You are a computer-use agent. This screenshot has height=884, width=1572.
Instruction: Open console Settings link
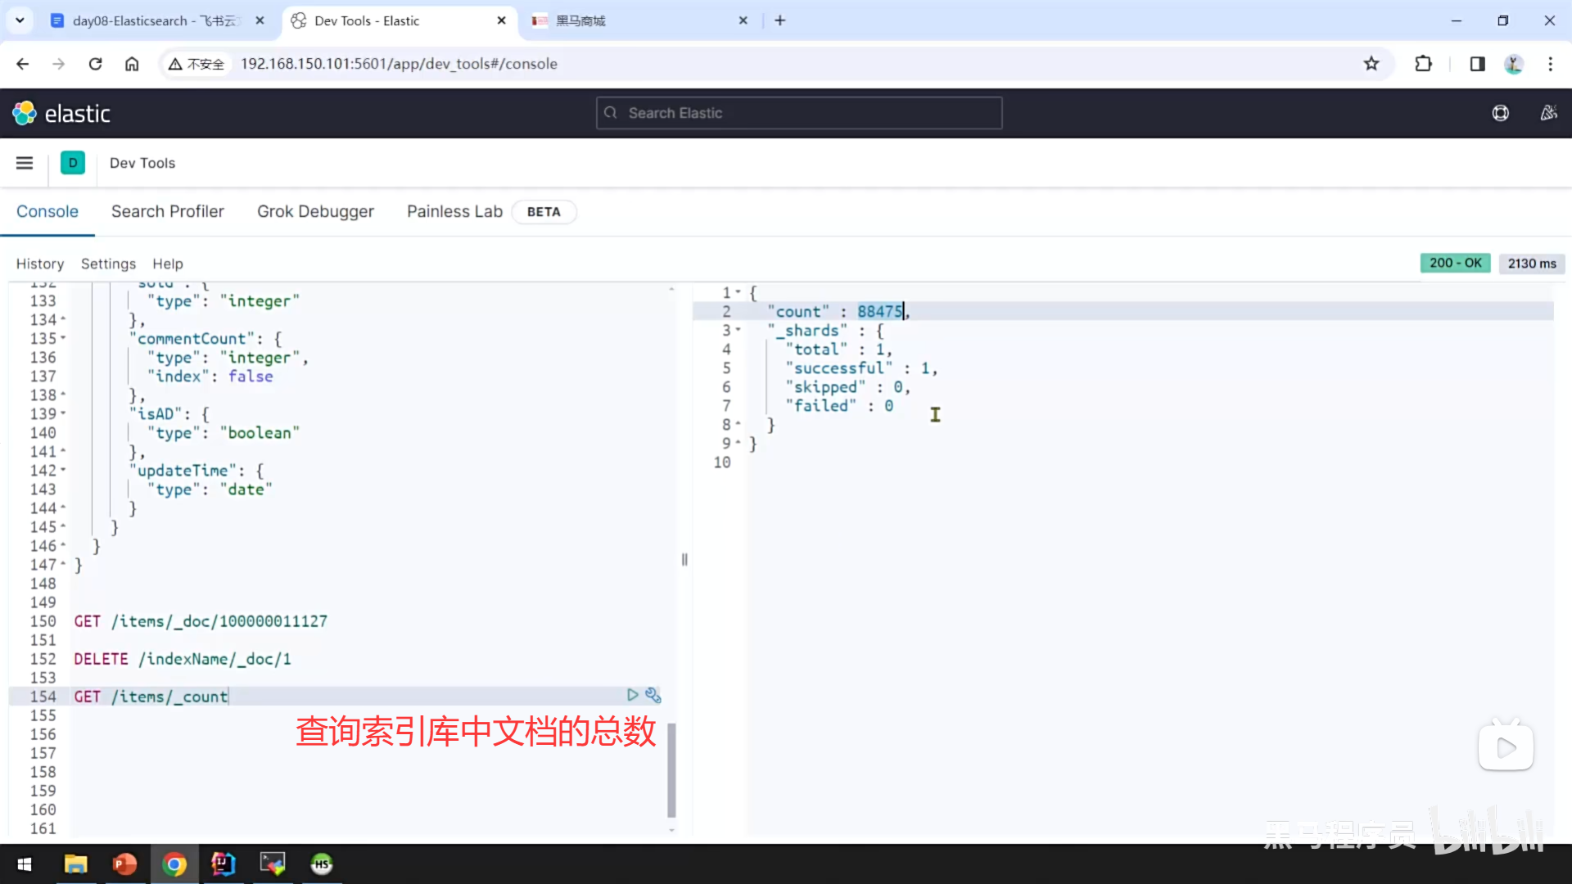pyautogui.click(x=108, y=264)
